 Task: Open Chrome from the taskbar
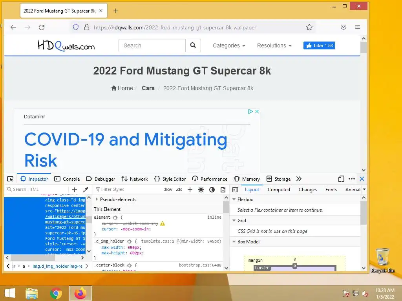click(56, 293)
